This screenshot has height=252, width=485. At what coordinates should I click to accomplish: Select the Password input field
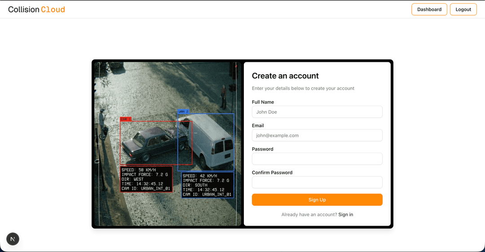coord(317,159)
